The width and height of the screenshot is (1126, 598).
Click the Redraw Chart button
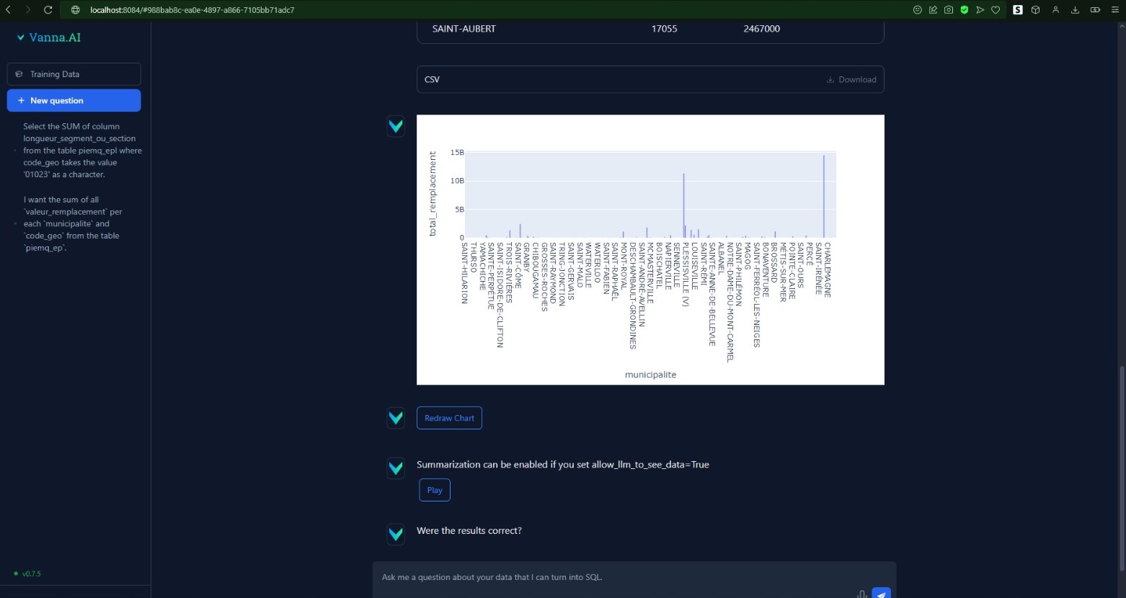coord(449,418)
